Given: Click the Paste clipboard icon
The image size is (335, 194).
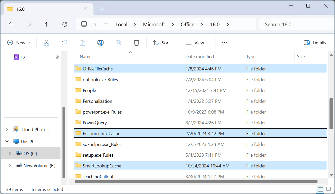Looking at the screenshot, I should click(x=82, y=43).
